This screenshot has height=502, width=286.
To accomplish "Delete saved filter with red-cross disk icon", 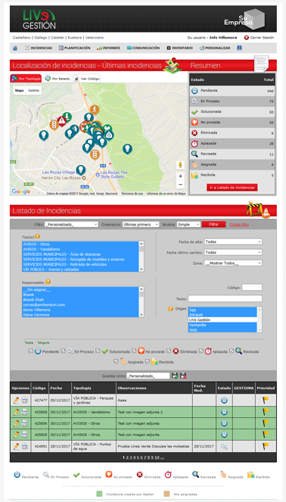I will click(183, 376).
